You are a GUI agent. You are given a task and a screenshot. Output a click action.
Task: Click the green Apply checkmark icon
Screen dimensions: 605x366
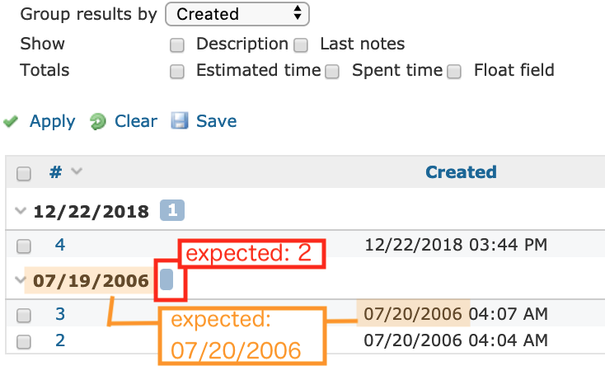[11, 122]
